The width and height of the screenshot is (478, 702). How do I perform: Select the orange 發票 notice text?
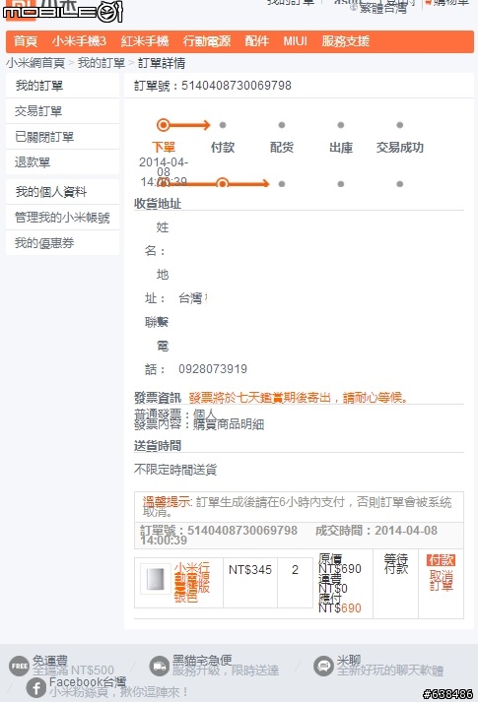[299, 398]
